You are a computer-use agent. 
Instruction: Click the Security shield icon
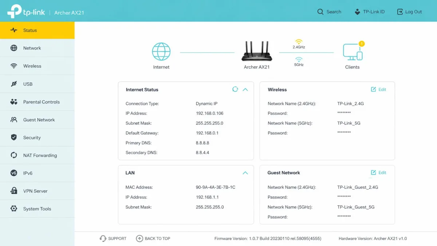coord(14,137)
